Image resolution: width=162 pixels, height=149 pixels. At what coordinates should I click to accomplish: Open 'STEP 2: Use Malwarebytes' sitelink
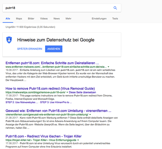click(22, 102)
